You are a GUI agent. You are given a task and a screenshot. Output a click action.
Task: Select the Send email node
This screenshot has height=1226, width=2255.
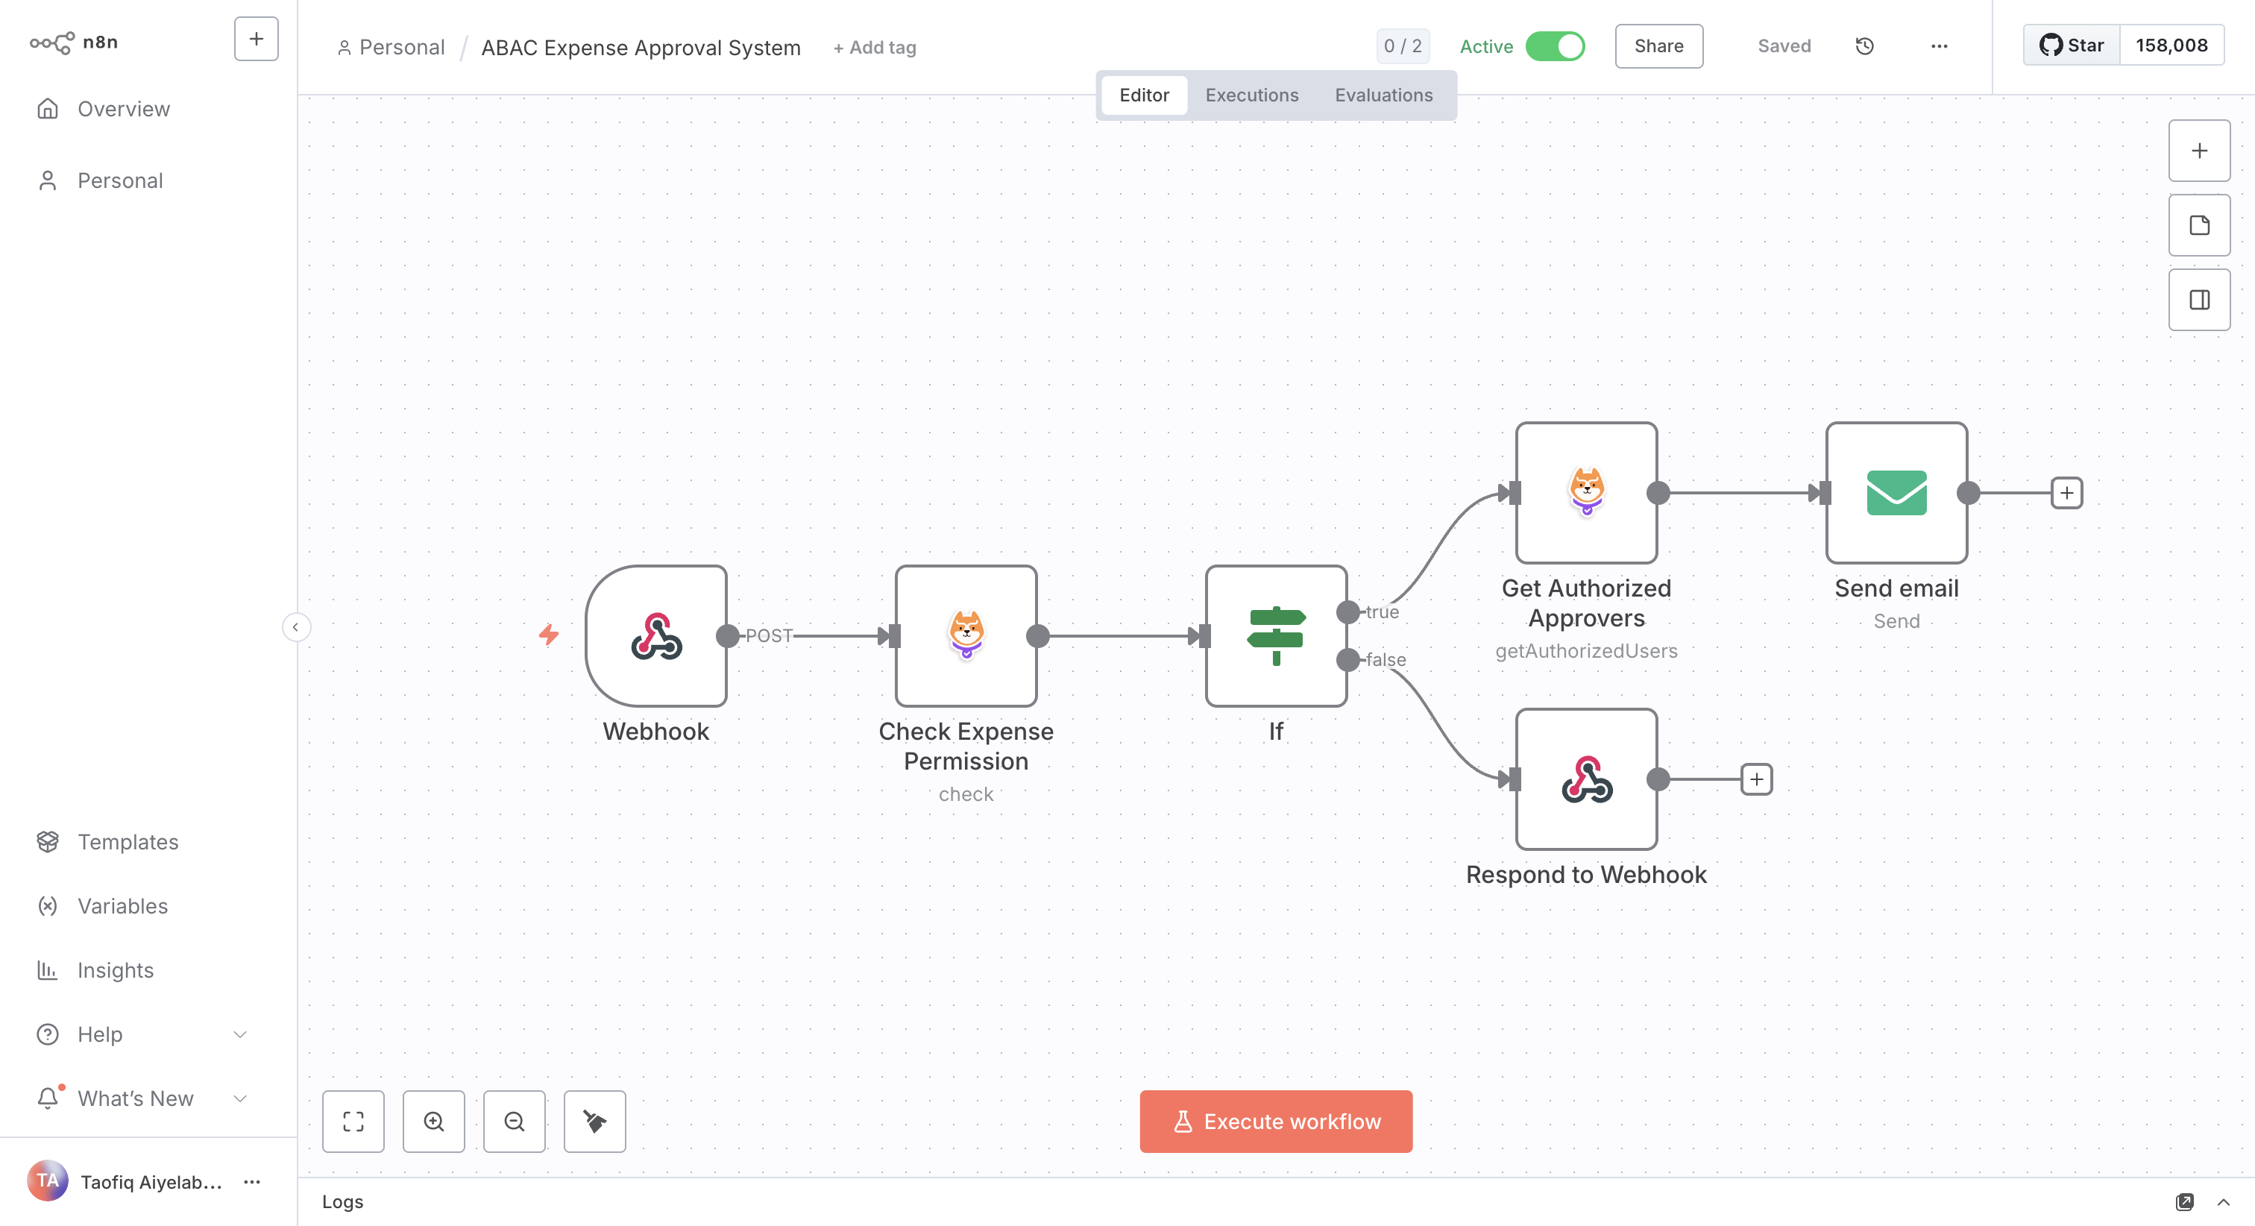pyautogui.click(x=1896, y=493)
